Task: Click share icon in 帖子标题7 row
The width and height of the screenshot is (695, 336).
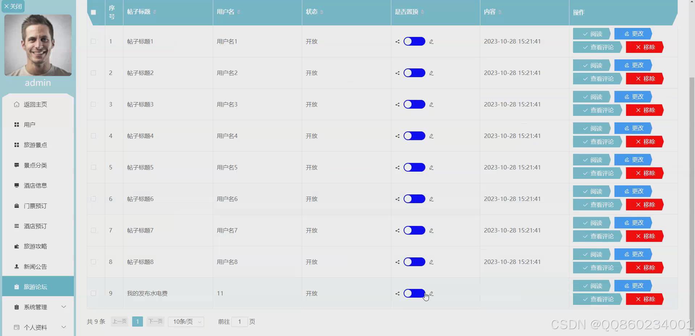Action: coord(397,231)
